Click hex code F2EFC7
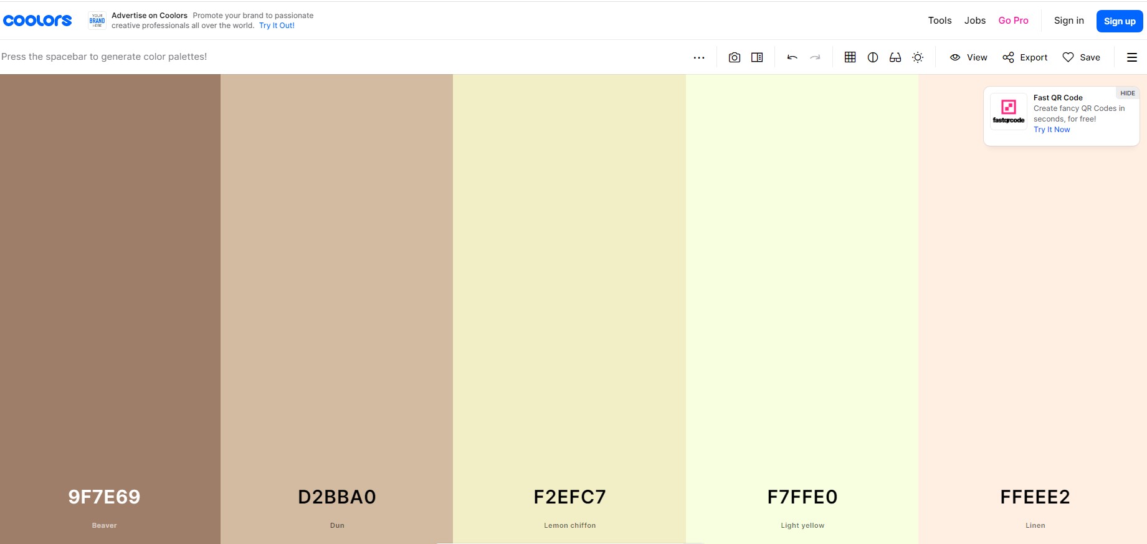This screenshot has width=1147, height=544. pos(569,497)
